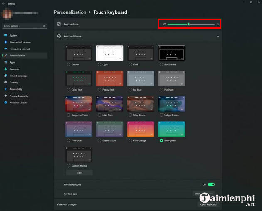Collapse the Keyboard size chevron
The width and height of the screenshot is (262, 211).
click(218, 24)
